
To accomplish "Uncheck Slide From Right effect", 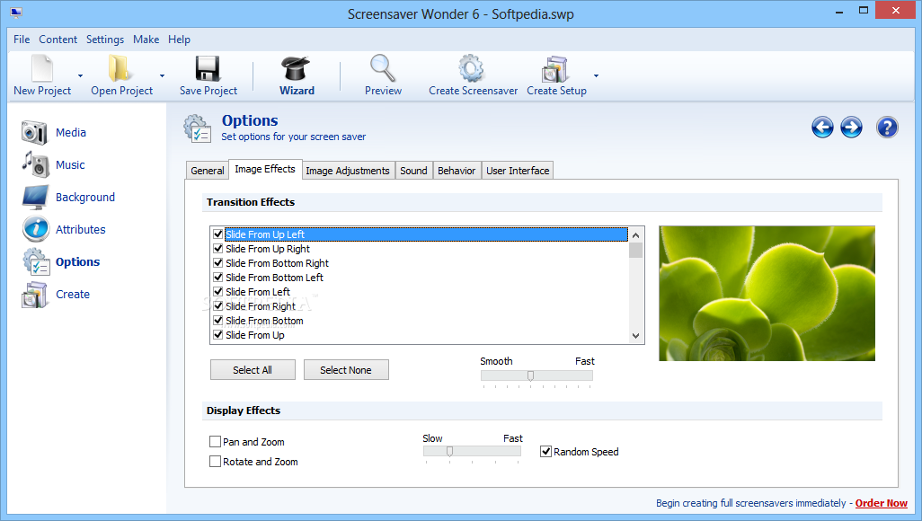I will [x=218, y=305].
